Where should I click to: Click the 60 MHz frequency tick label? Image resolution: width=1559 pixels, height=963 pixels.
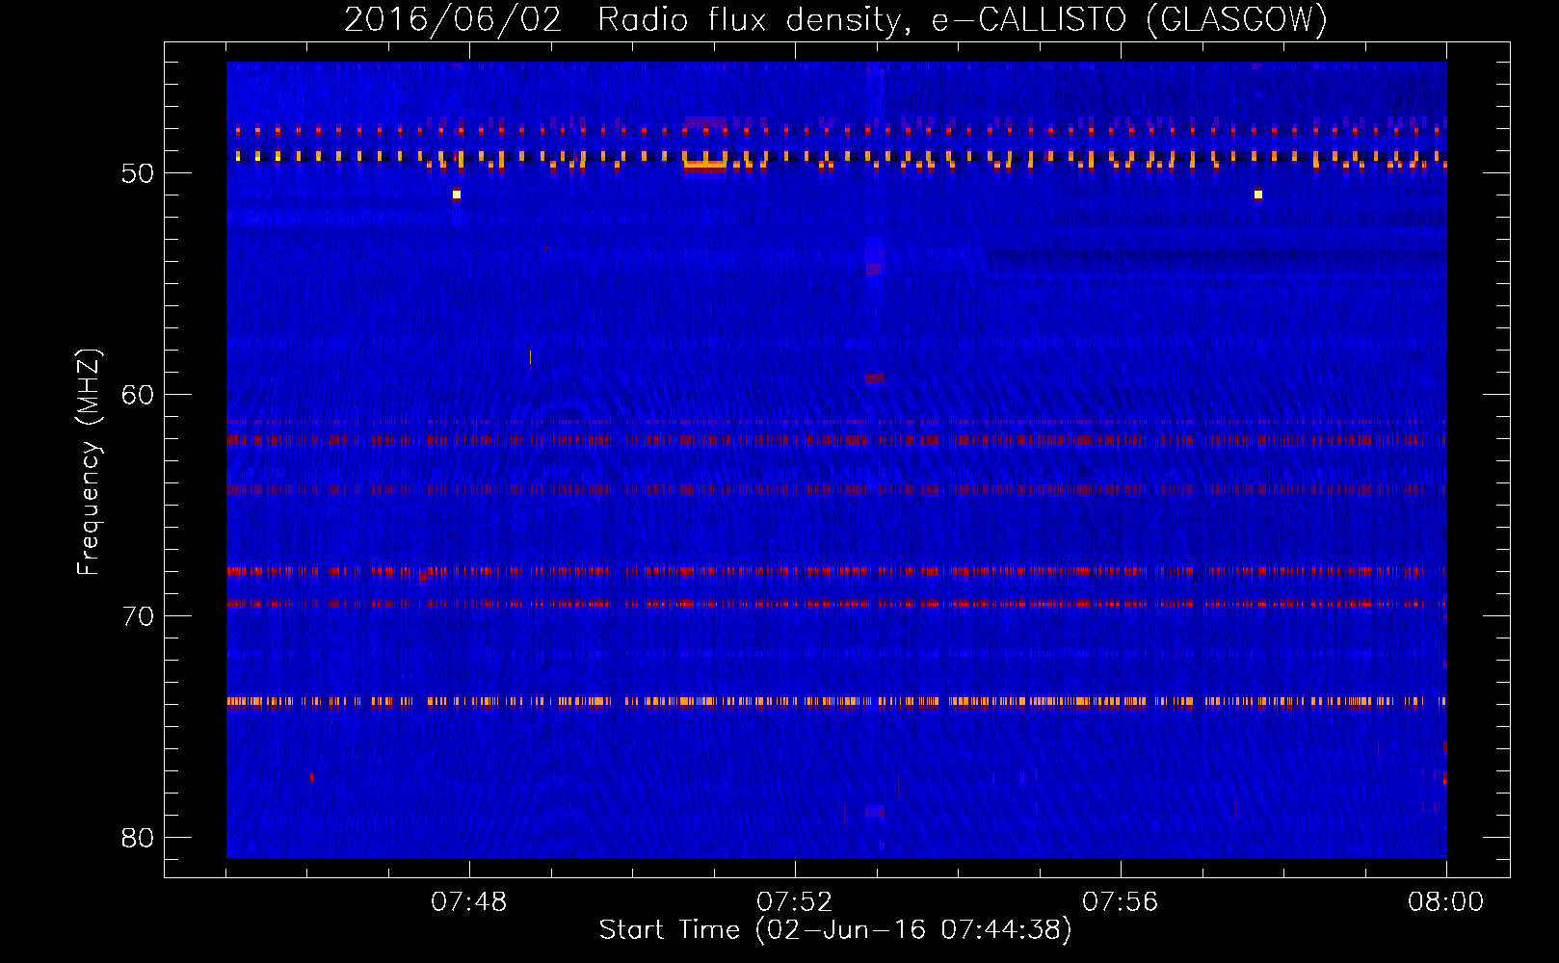[138, 395]
